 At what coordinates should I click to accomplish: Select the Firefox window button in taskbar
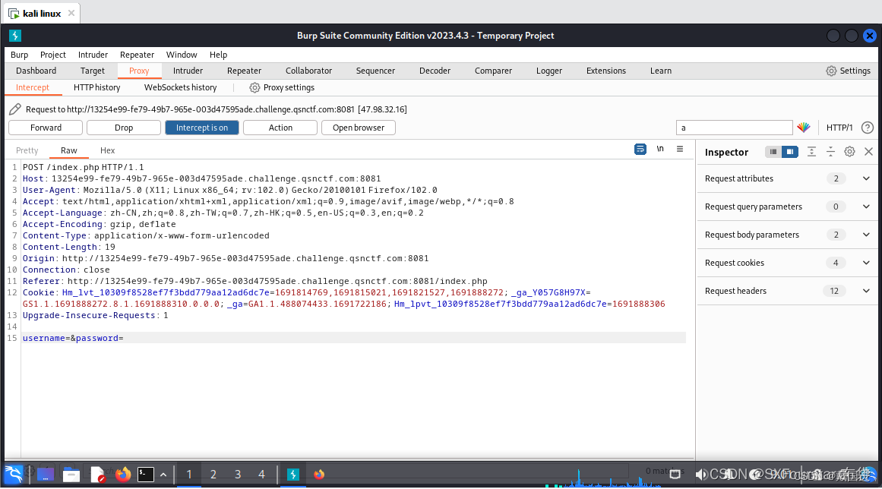pyautogui.click(x=319, y=475)
